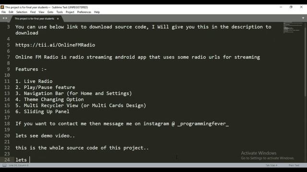Click the '5. Multi Recycler View' line
The image size is (307, 172).
click(x=81, y=106)
